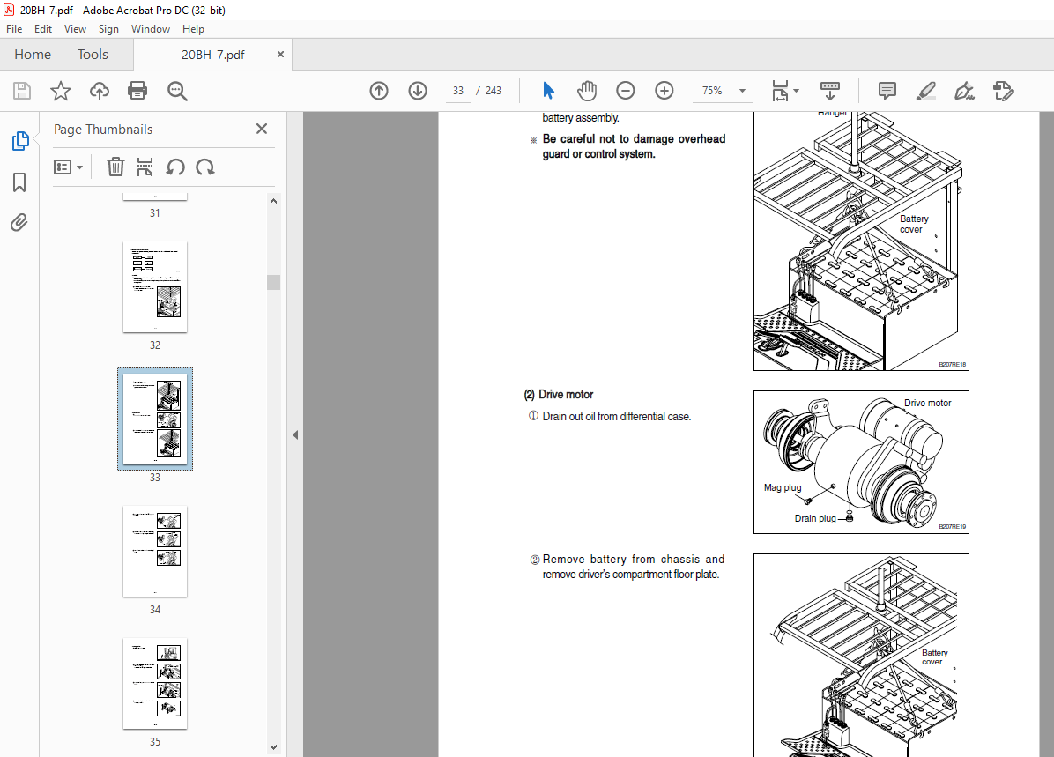Click thumbnails scrollbar down arrow

273,747
